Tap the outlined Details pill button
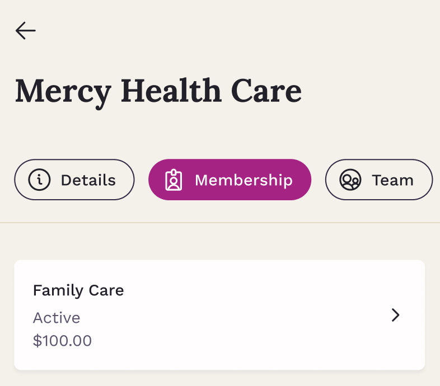Screen dimensions: 440x386 click(74, 180)
